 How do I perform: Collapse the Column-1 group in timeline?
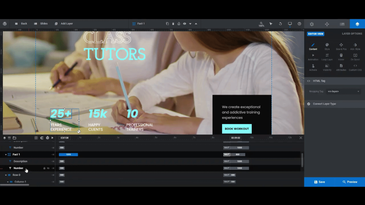[x=8, y=182]
